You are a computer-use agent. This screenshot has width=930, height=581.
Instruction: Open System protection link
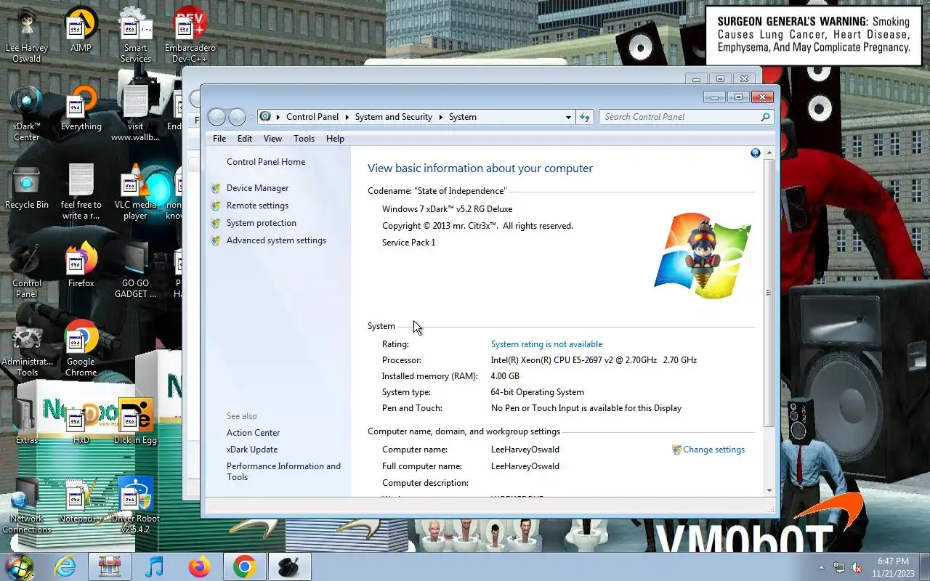point(262,223)
